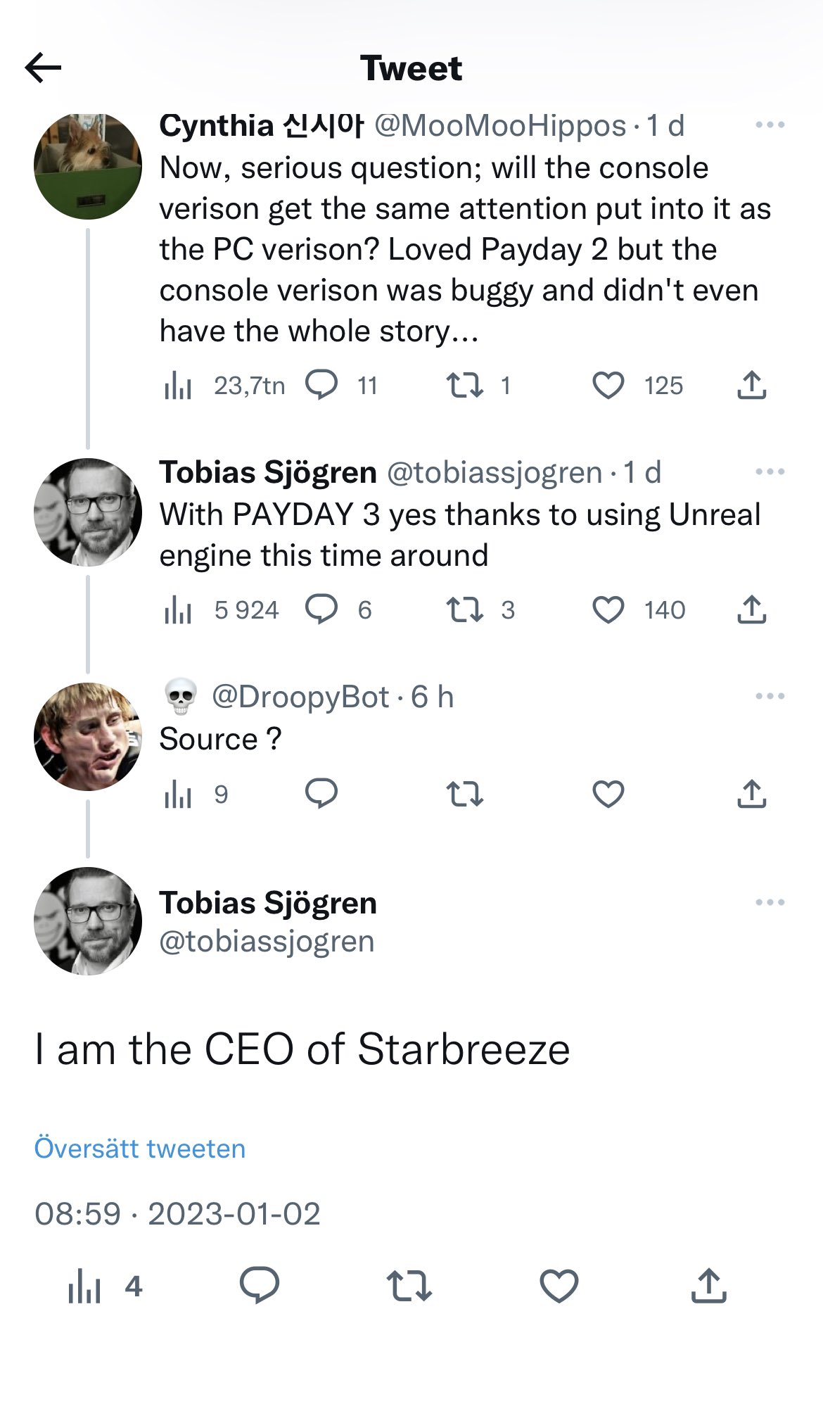Open the more menu on the main Tobias Sjögren tweet
Screen dimensions: 823x1423
[770, 903]
